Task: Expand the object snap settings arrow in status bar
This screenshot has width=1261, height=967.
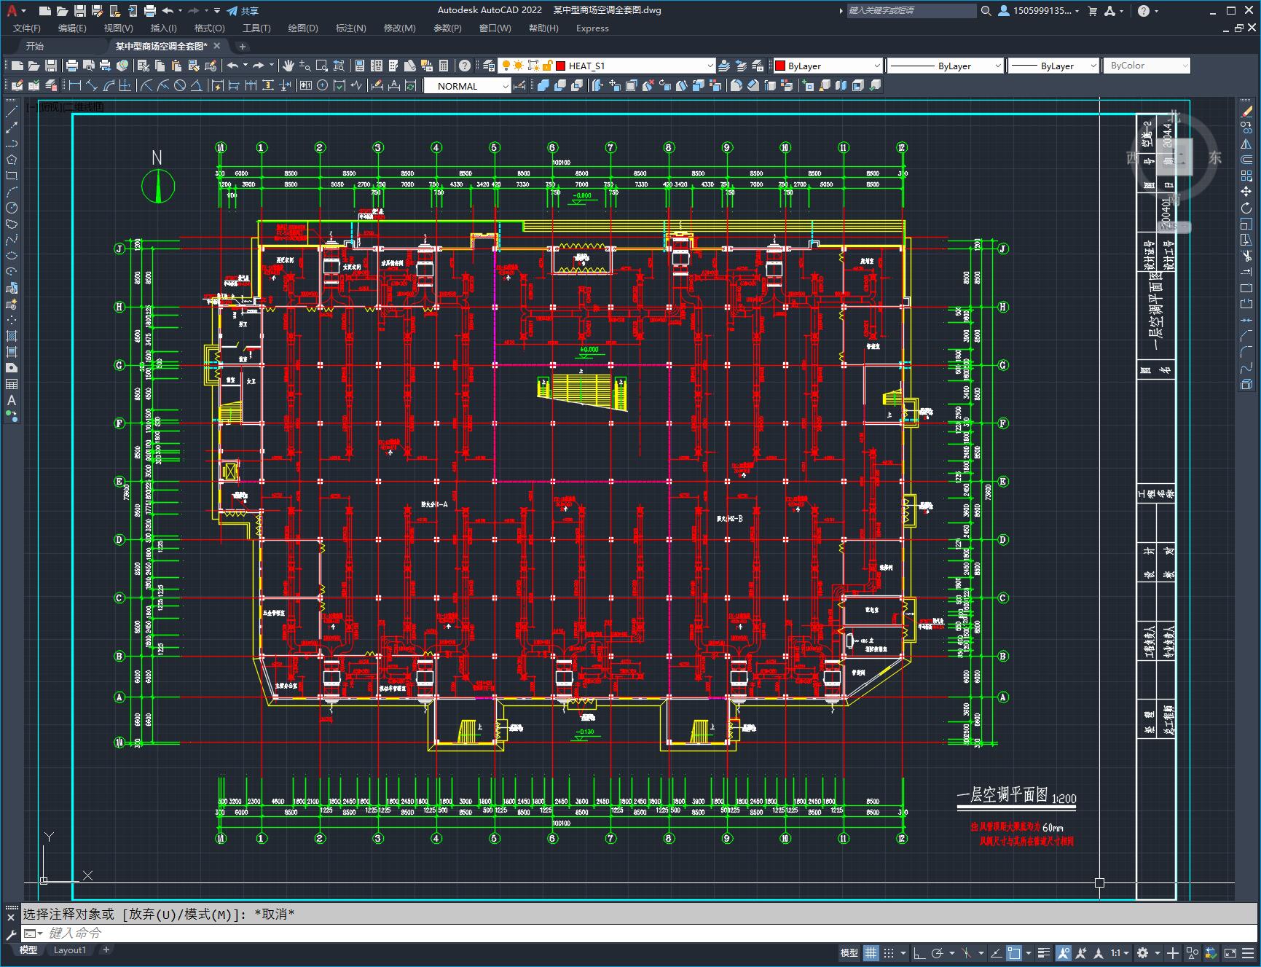Action: (x=1028, y=952)
